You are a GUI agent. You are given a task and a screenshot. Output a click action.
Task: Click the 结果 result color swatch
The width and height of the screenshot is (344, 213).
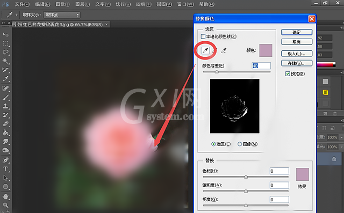click(302, 174)
